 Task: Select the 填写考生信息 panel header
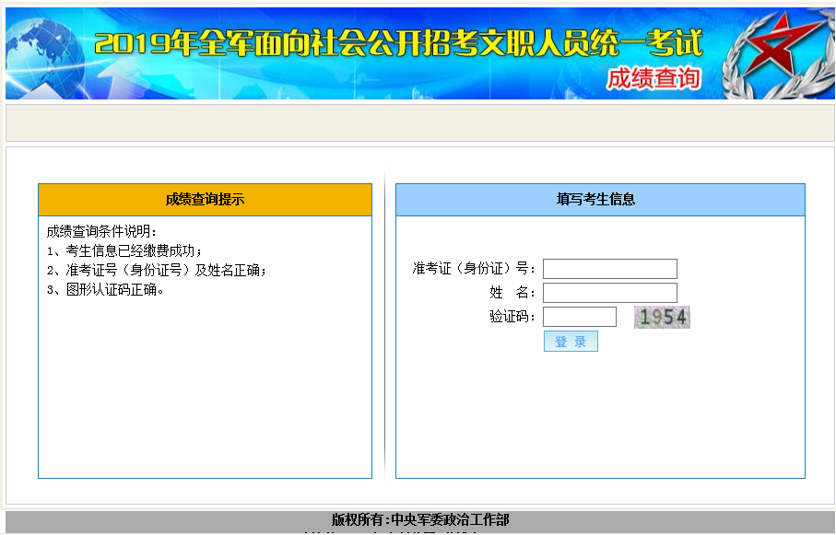coord(600,200)
